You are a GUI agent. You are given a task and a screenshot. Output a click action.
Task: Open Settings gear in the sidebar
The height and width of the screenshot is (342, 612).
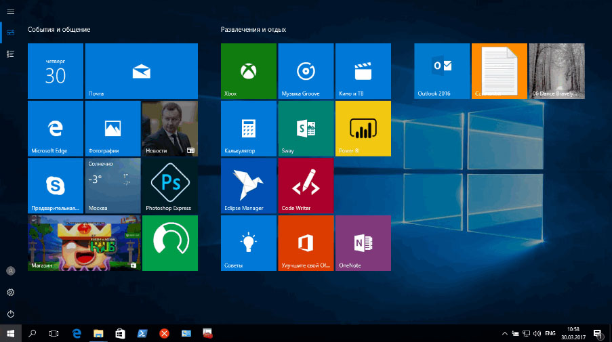pyautogui.click(x=11, y=292)
